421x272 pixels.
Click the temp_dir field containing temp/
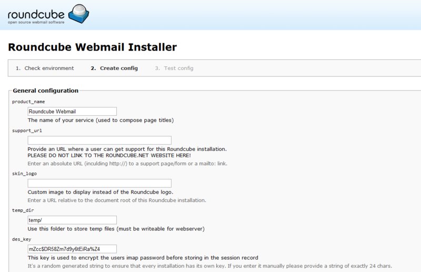[72, 220]
